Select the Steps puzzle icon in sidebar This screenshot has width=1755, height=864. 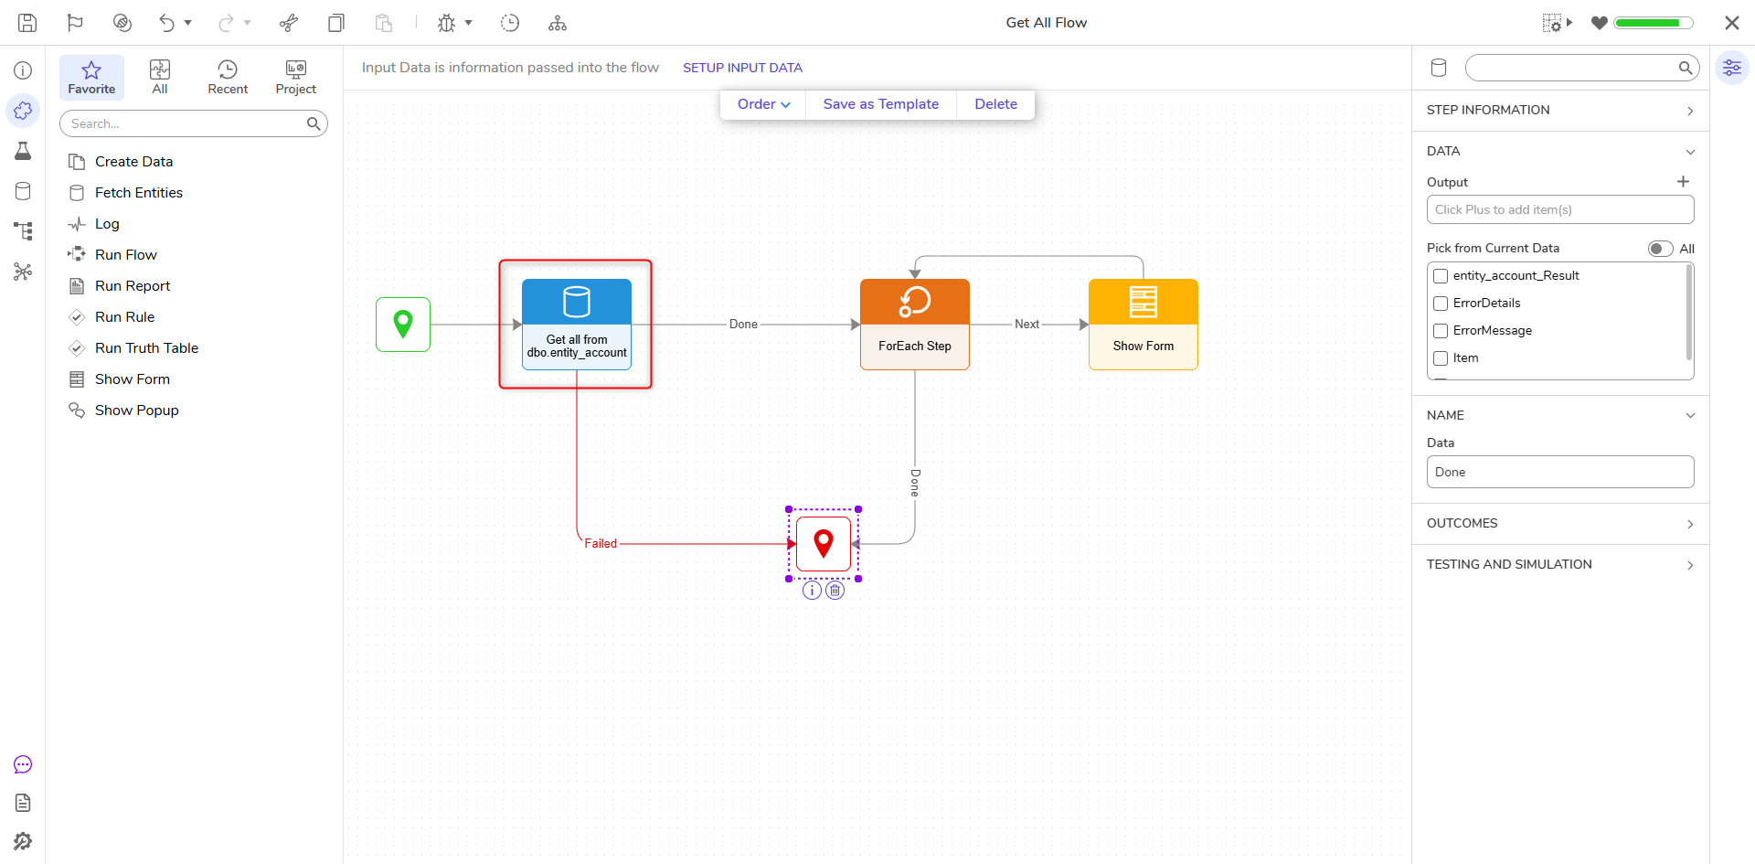pos(23,111)
